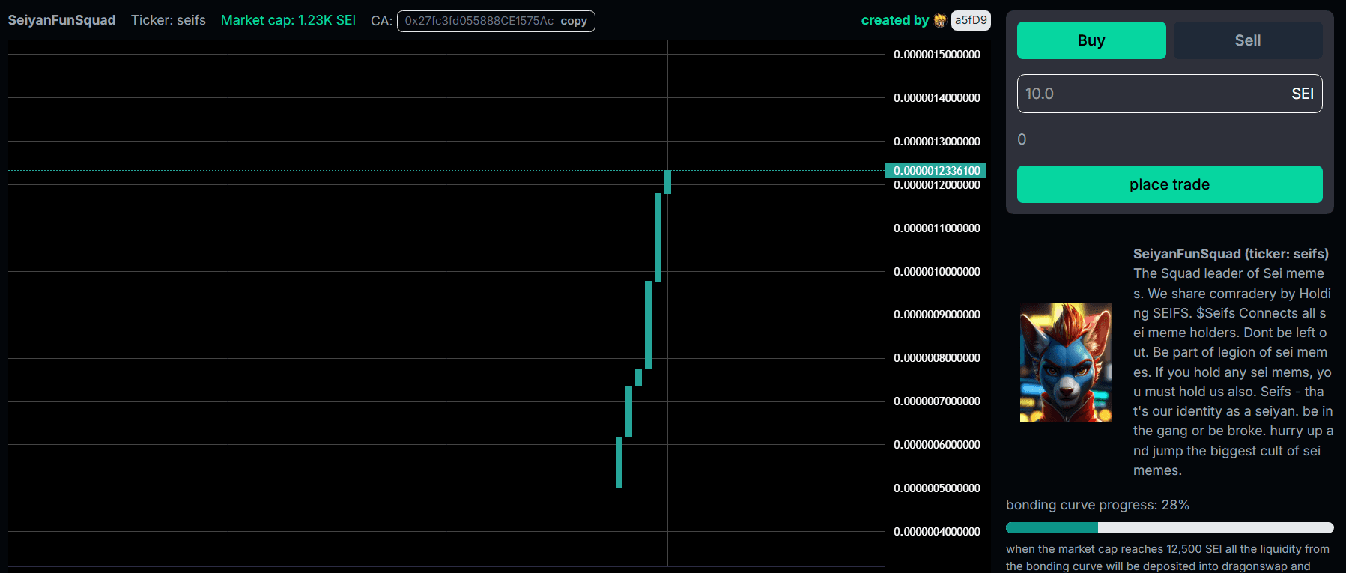1346x573 pixels.
Task: Click the 0.0000013000000 price axis label
Action: point(937,141)
